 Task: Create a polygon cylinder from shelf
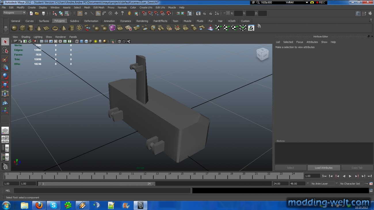click(30, 28)
